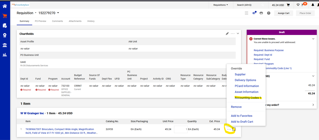The height and width of the screenshot is (140, 319).
Task: Click the orange shopping cart sidebar icon
Action: [5, 16]
